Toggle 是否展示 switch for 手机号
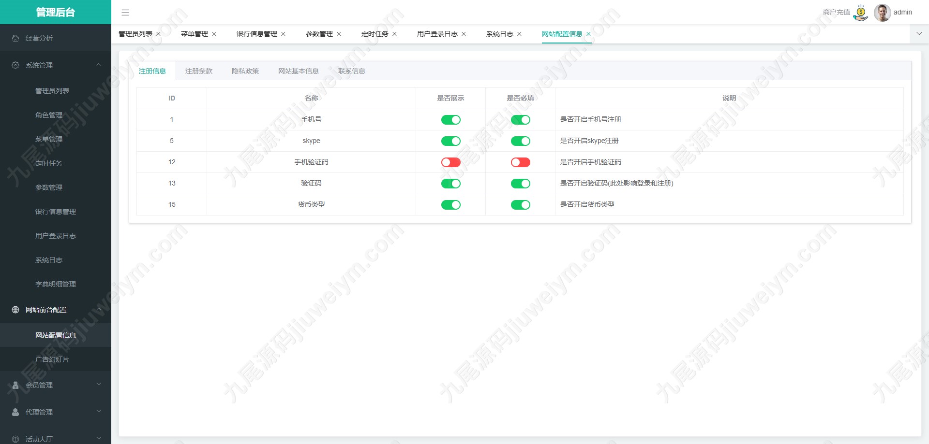This screenshot has width=929, height=444. pos(450,120)
